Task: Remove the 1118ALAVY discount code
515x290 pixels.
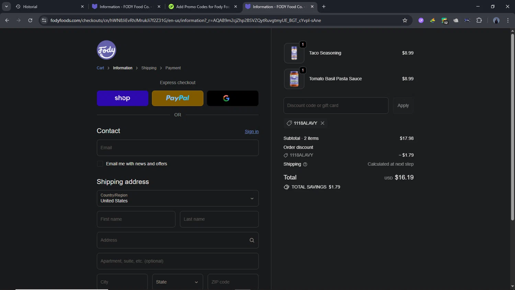Action: coord(322,123)
